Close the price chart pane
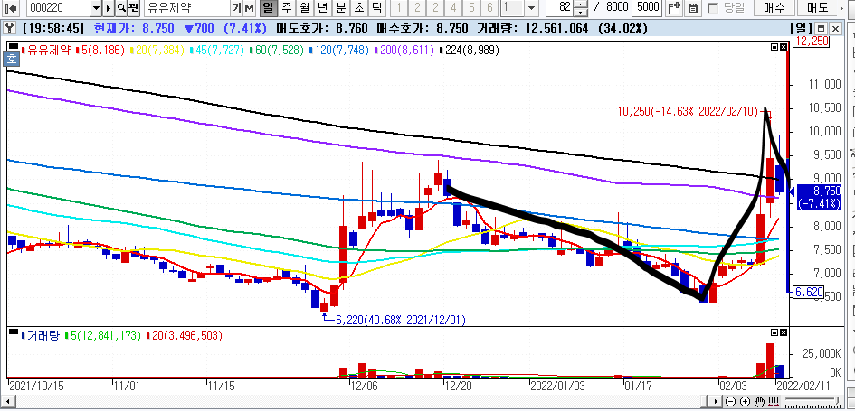855x411 pixels. coord(784,47)
